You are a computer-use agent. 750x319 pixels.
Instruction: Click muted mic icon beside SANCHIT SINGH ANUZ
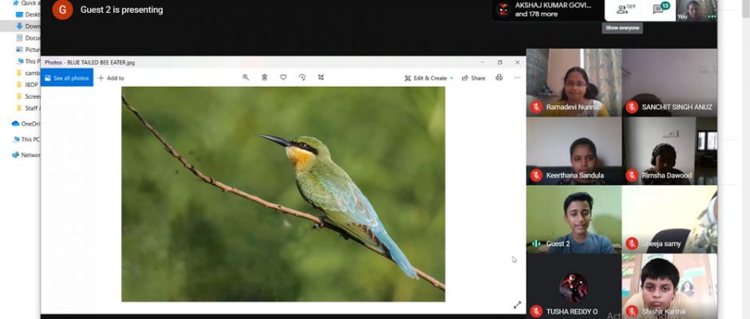pos(632,107)
